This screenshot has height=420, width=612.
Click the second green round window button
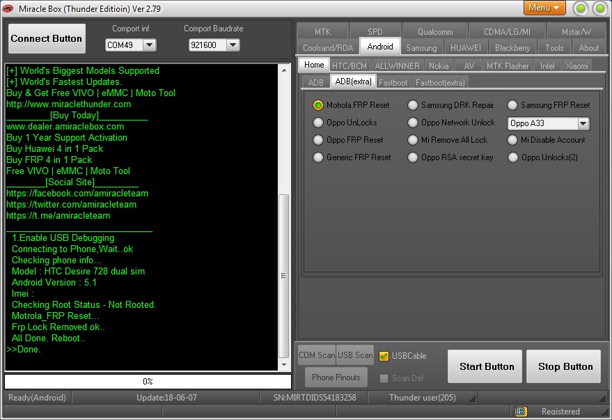(600, 8)
